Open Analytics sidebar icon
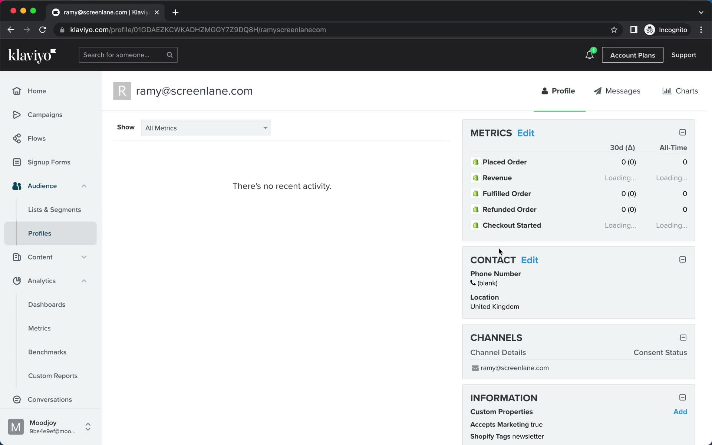The image size is (712, 445). 16,280
